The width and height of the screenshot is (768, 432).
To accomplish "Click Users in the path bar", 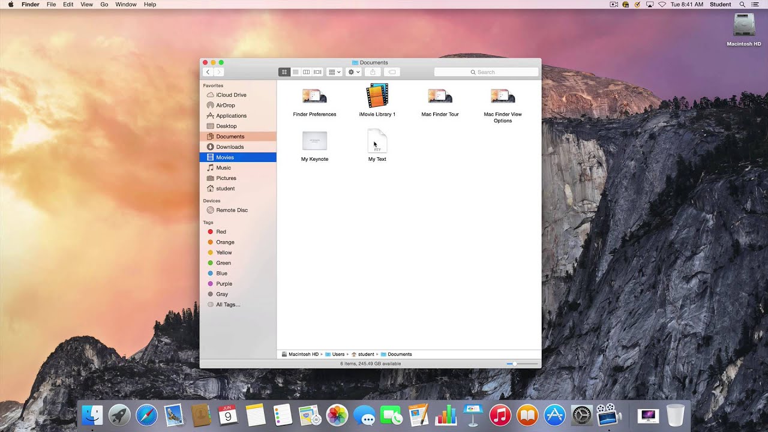I will pos(335,355).
